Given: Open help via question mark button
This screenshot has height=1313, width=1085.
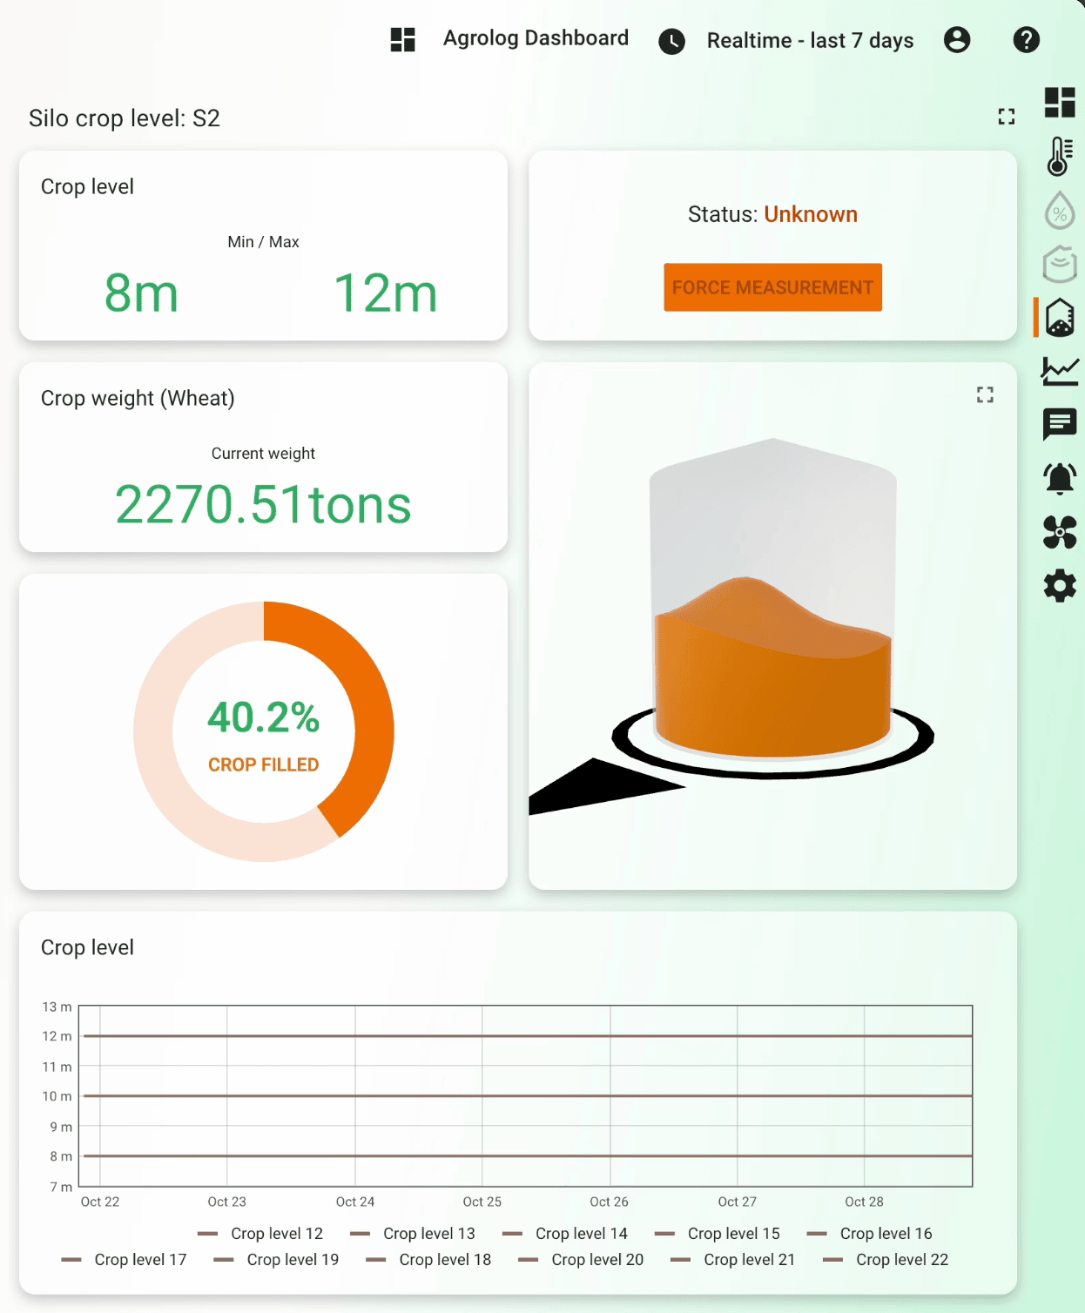Looking at the screenshot, I should point(1026,40).
